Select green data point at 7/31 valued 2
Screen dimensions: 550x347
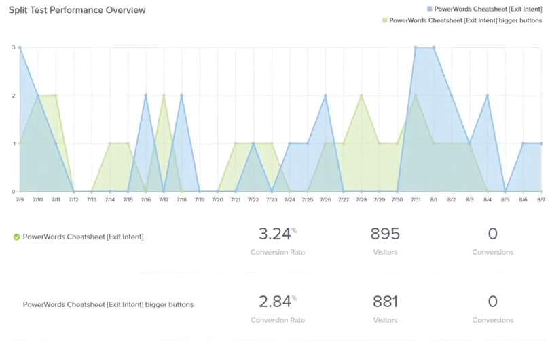(416, 96)
